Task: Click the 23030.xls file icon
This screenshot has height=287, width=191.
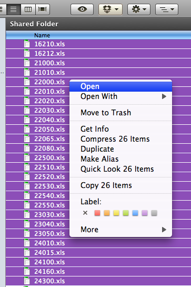Action: pos(27,215)
